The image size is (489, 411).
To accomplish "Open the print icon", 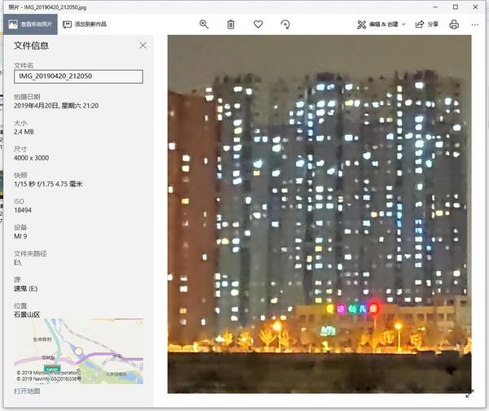I will pos(454,24).
